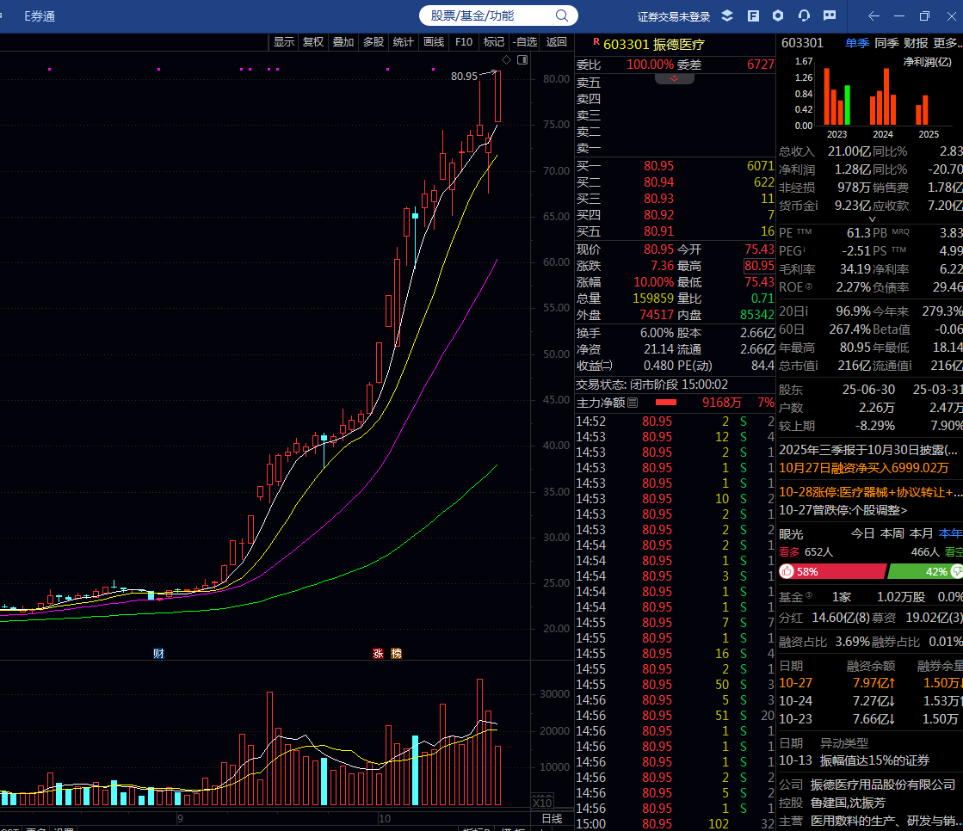This screenshot has height=831, width=963.
Task: Open the 更多 financial options
Action: (947, 43)
